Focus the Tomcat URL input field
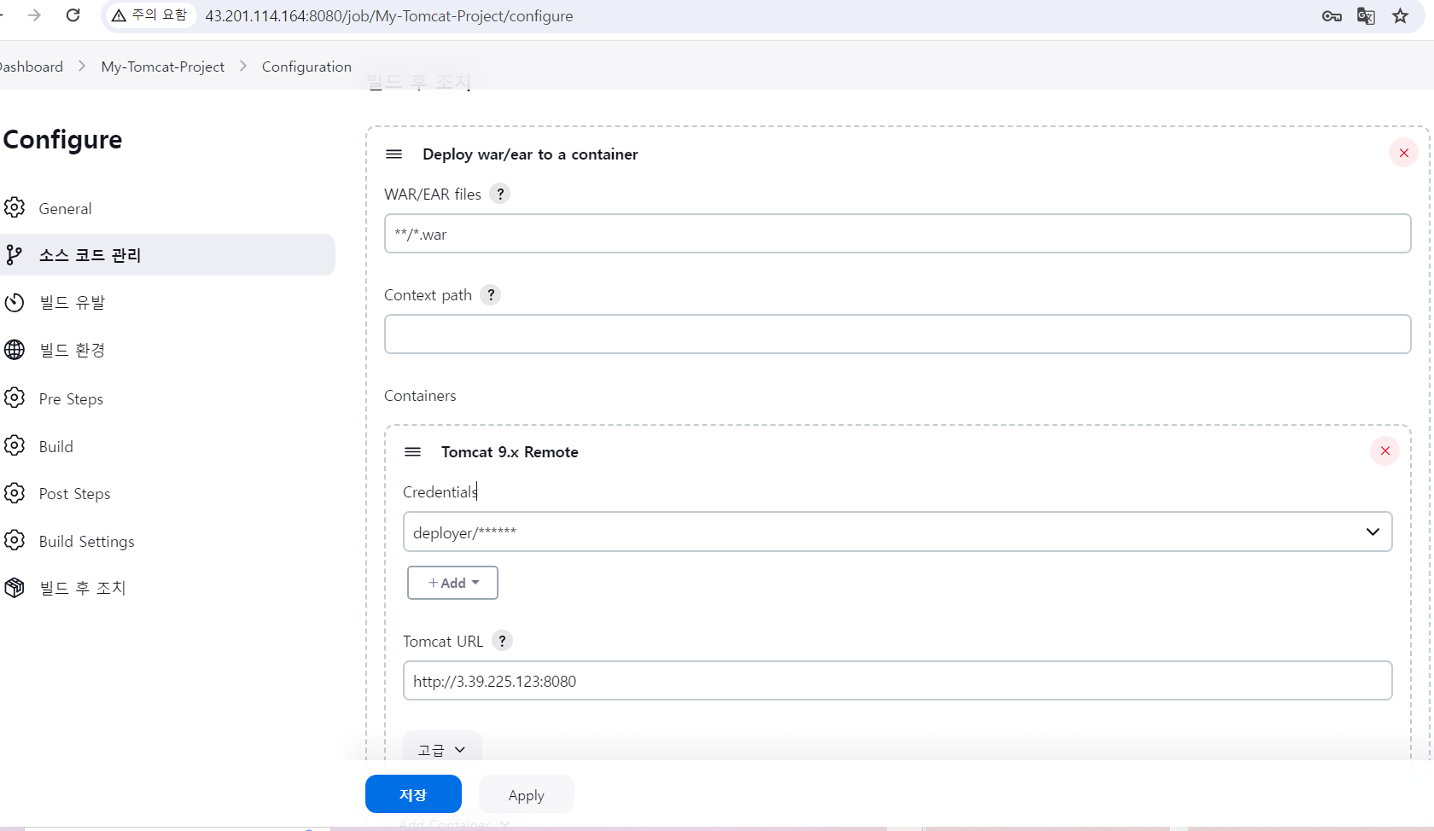 897,681
